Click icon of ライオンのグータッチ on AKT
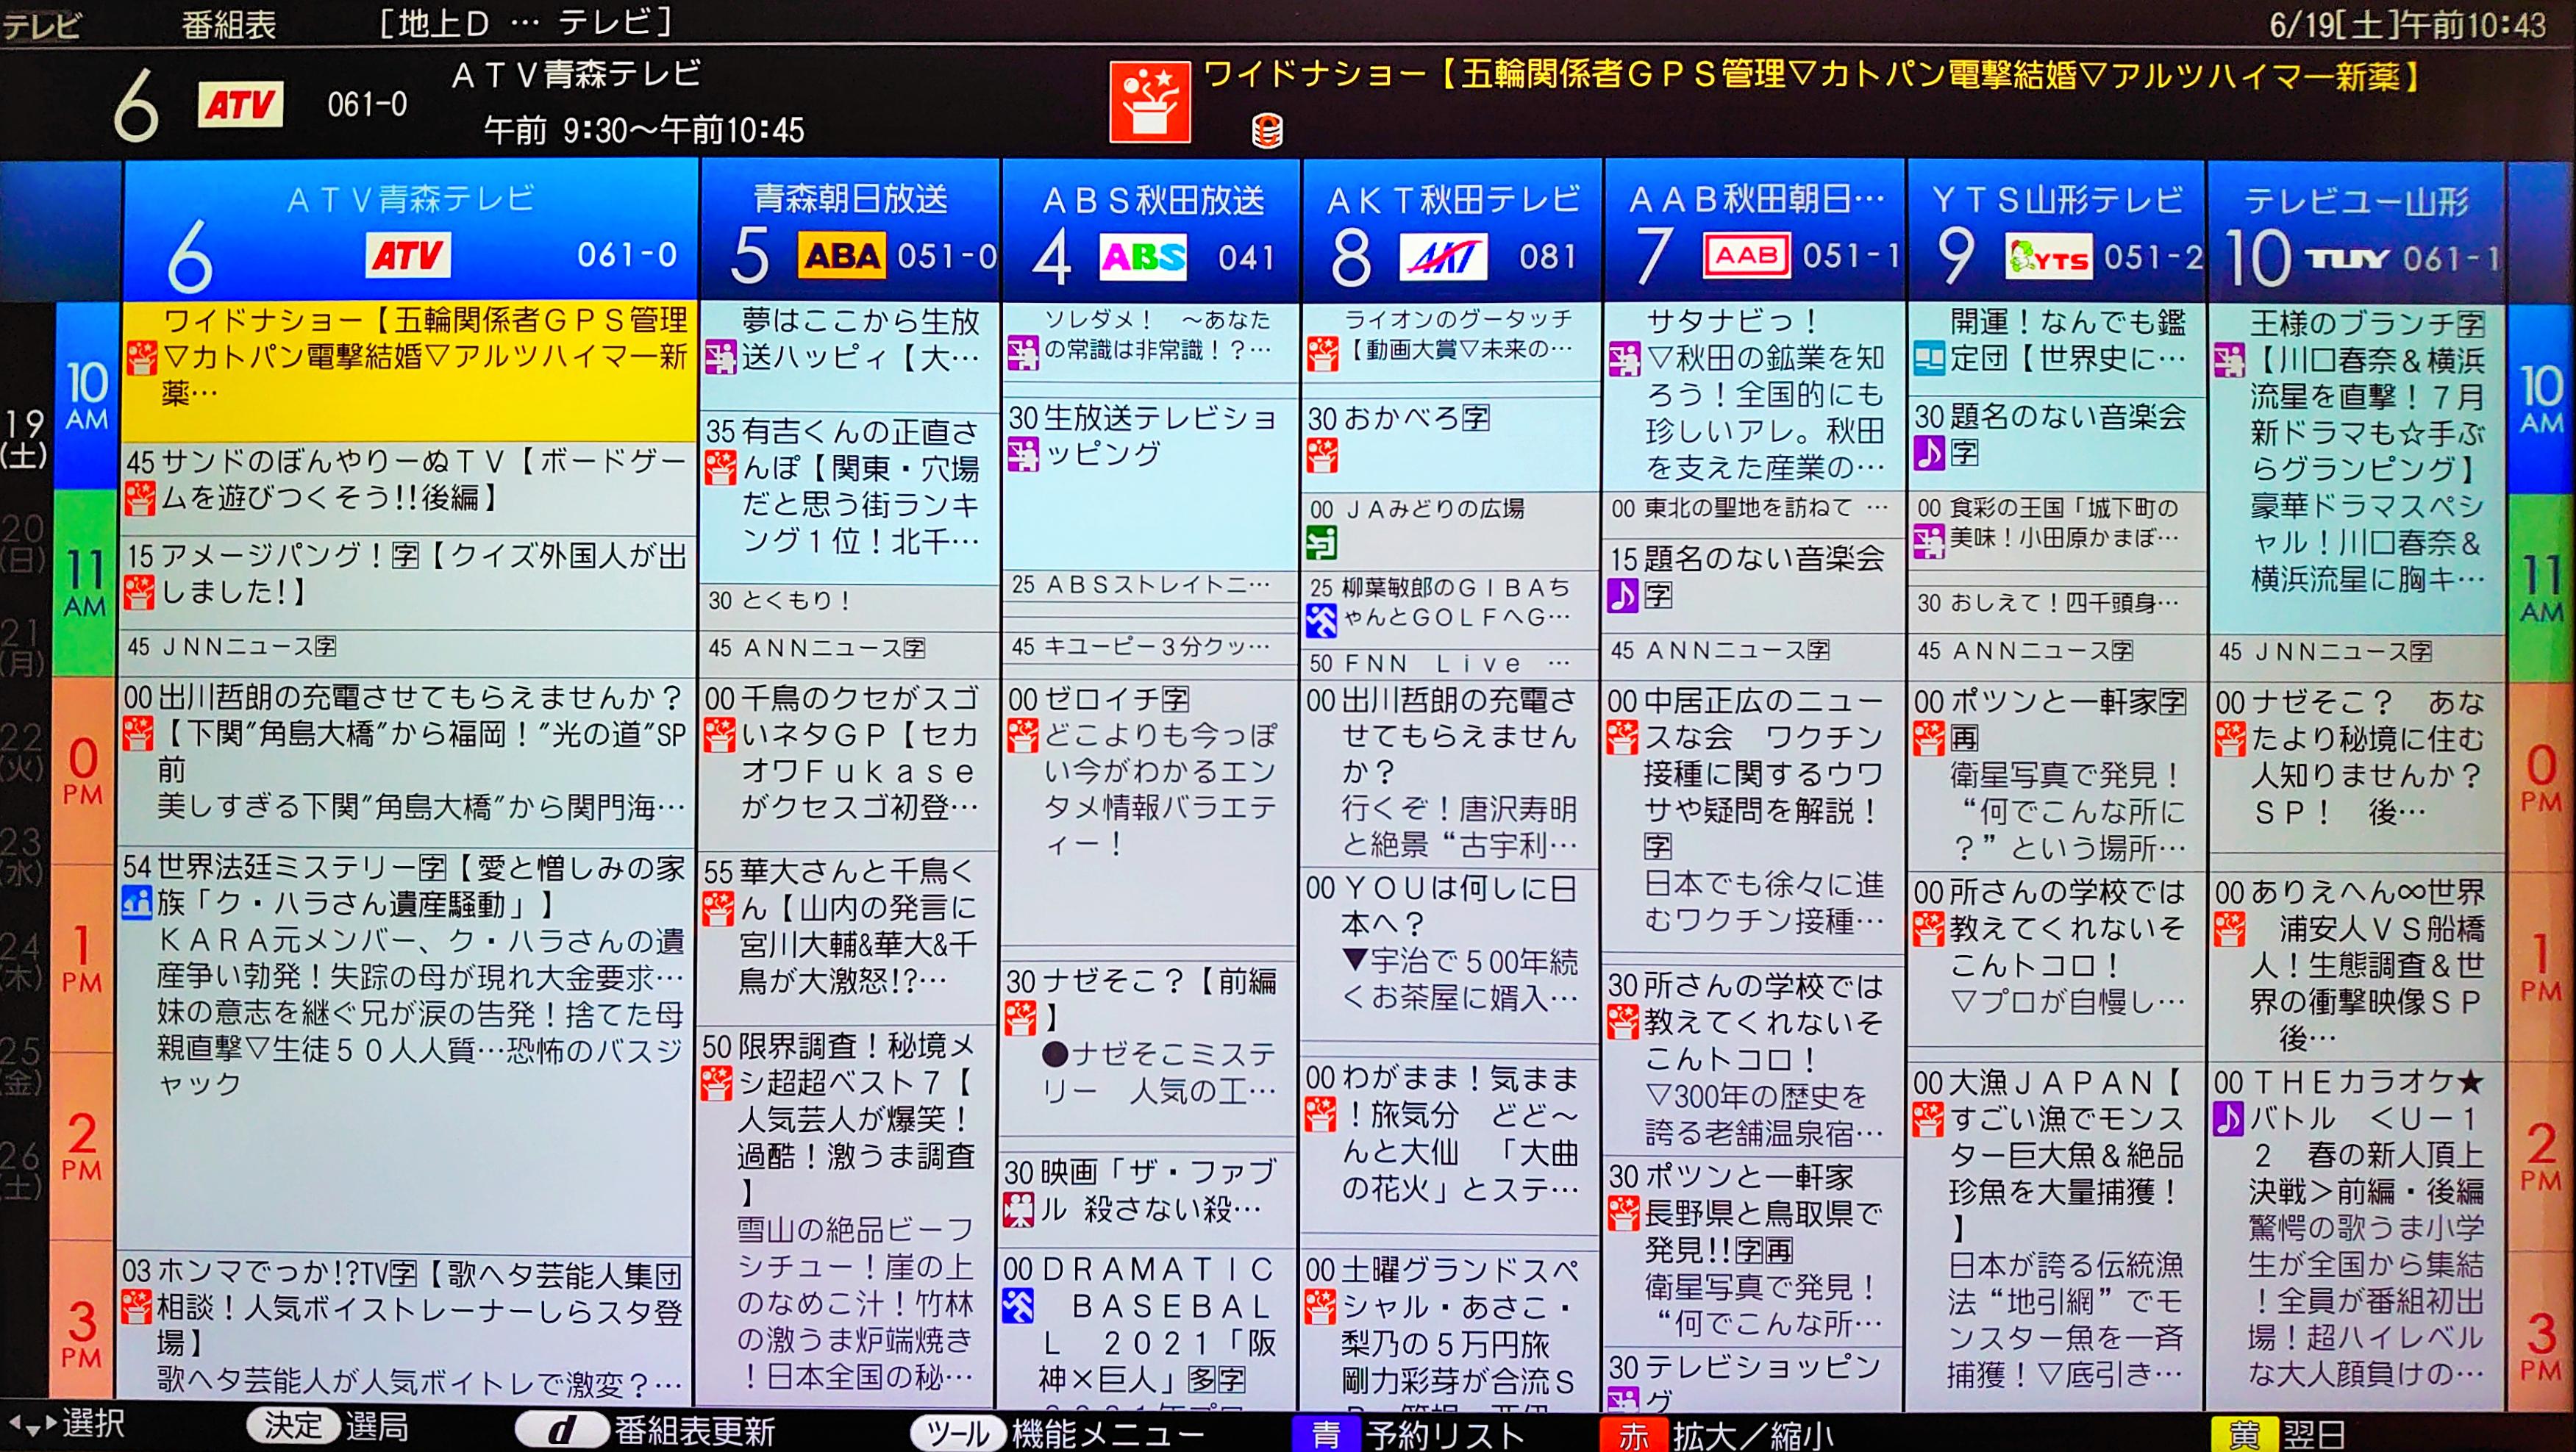2576x1452 pixels. coord(1323,353)
